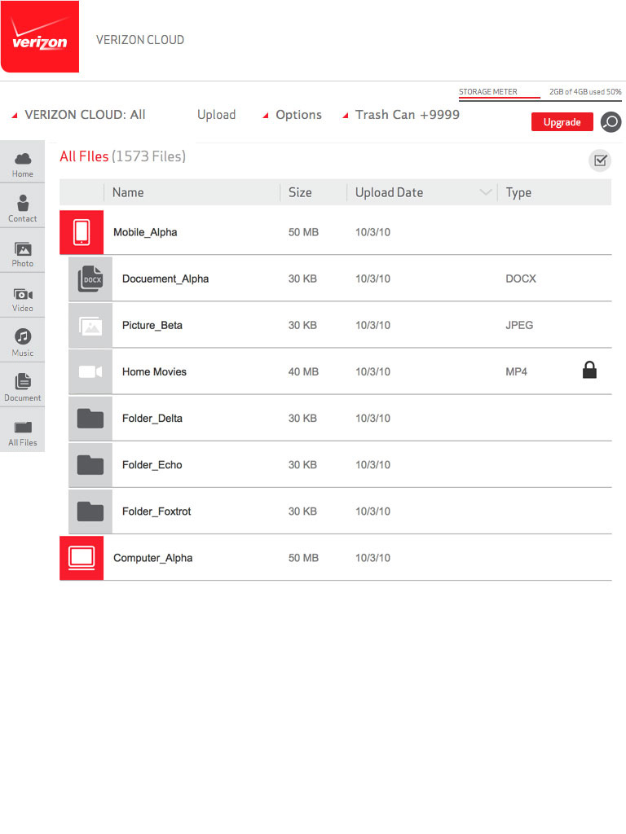Open Video section in sidebar
626x834 pixels.
click(23, 298)
